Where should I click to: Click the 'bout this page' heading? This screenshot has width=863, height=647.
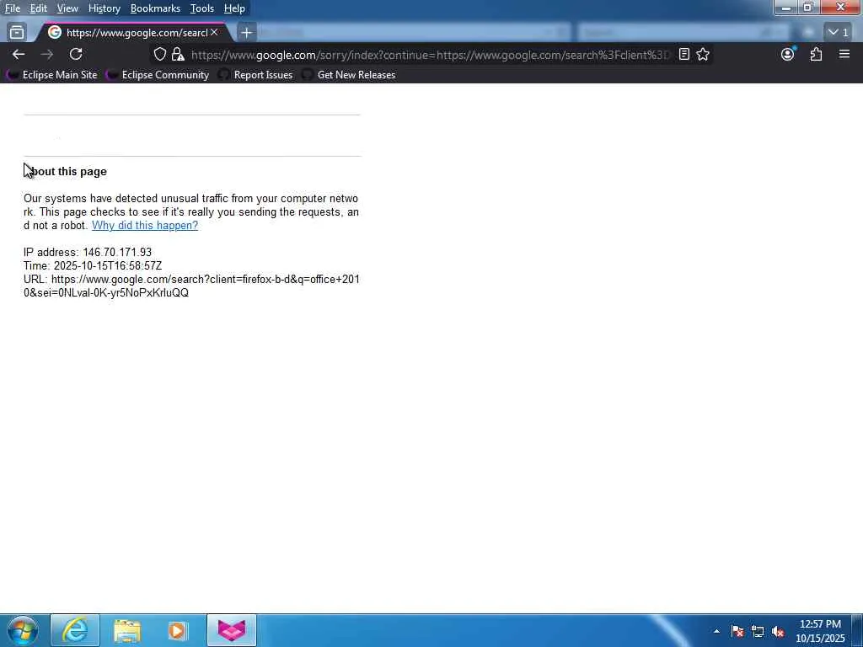click(65, 172)
